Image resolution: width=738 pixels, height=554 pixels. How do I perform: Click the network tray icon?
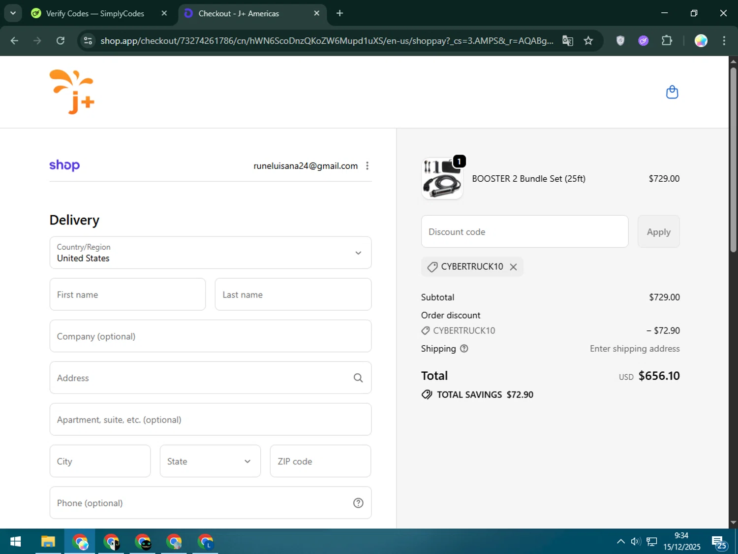[x=652, y=542]
